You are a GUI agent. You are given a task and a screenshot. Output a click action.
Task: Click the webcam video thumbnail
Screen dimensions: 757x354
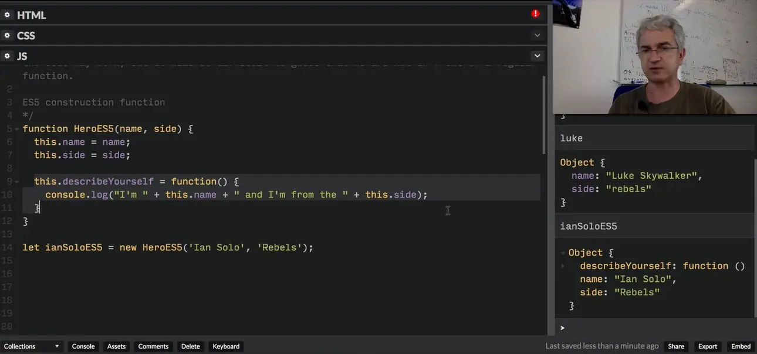(x=655, y=57)
